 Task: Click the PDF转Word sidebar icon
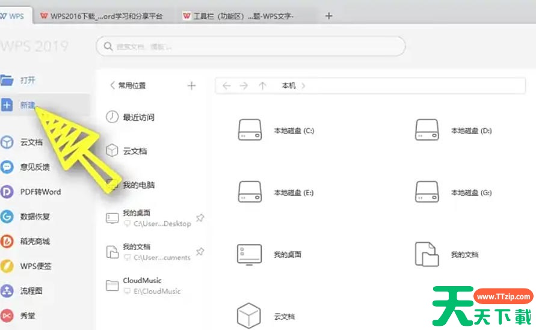click(x=7, y=192)
